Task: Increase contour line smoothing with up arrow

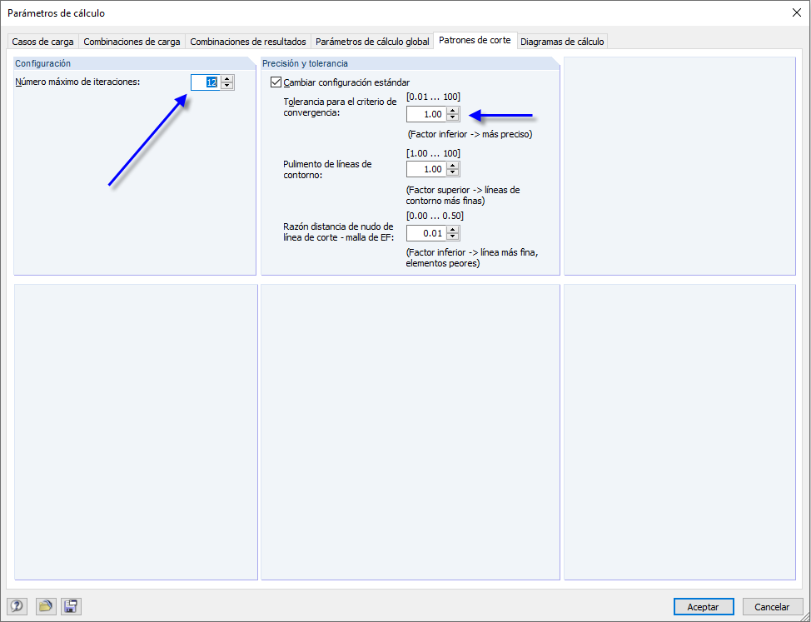Action: tap(453, 166)
